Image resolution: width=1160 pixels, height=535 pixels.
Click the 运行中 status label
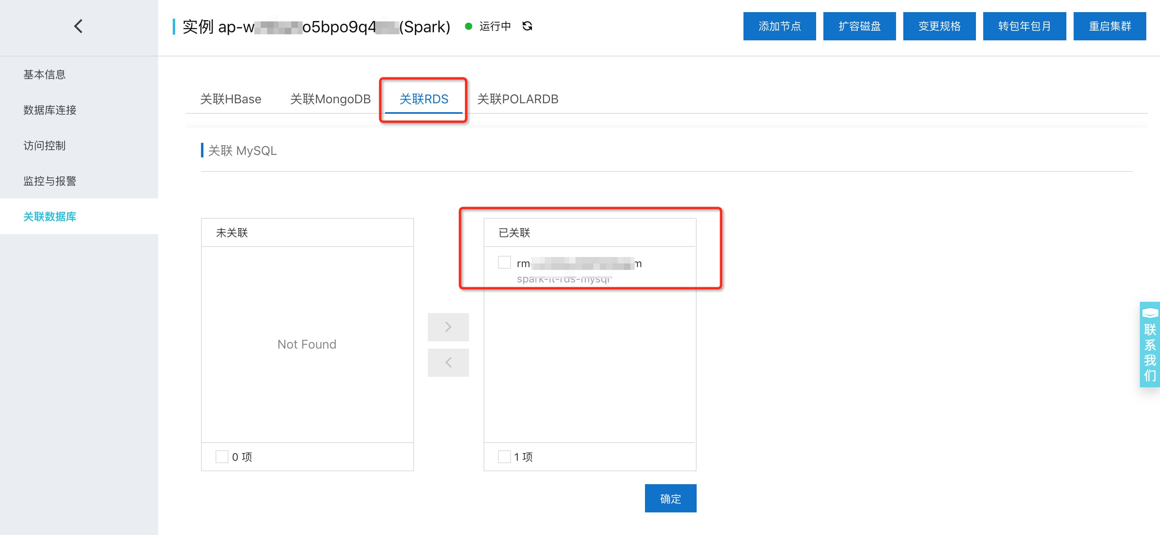[x=495, y=26]
